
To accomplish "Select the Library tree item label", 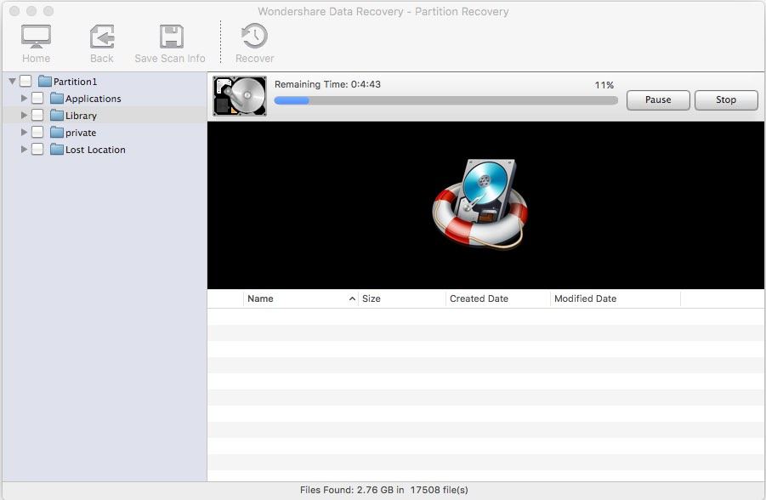I will click(81, 116).
